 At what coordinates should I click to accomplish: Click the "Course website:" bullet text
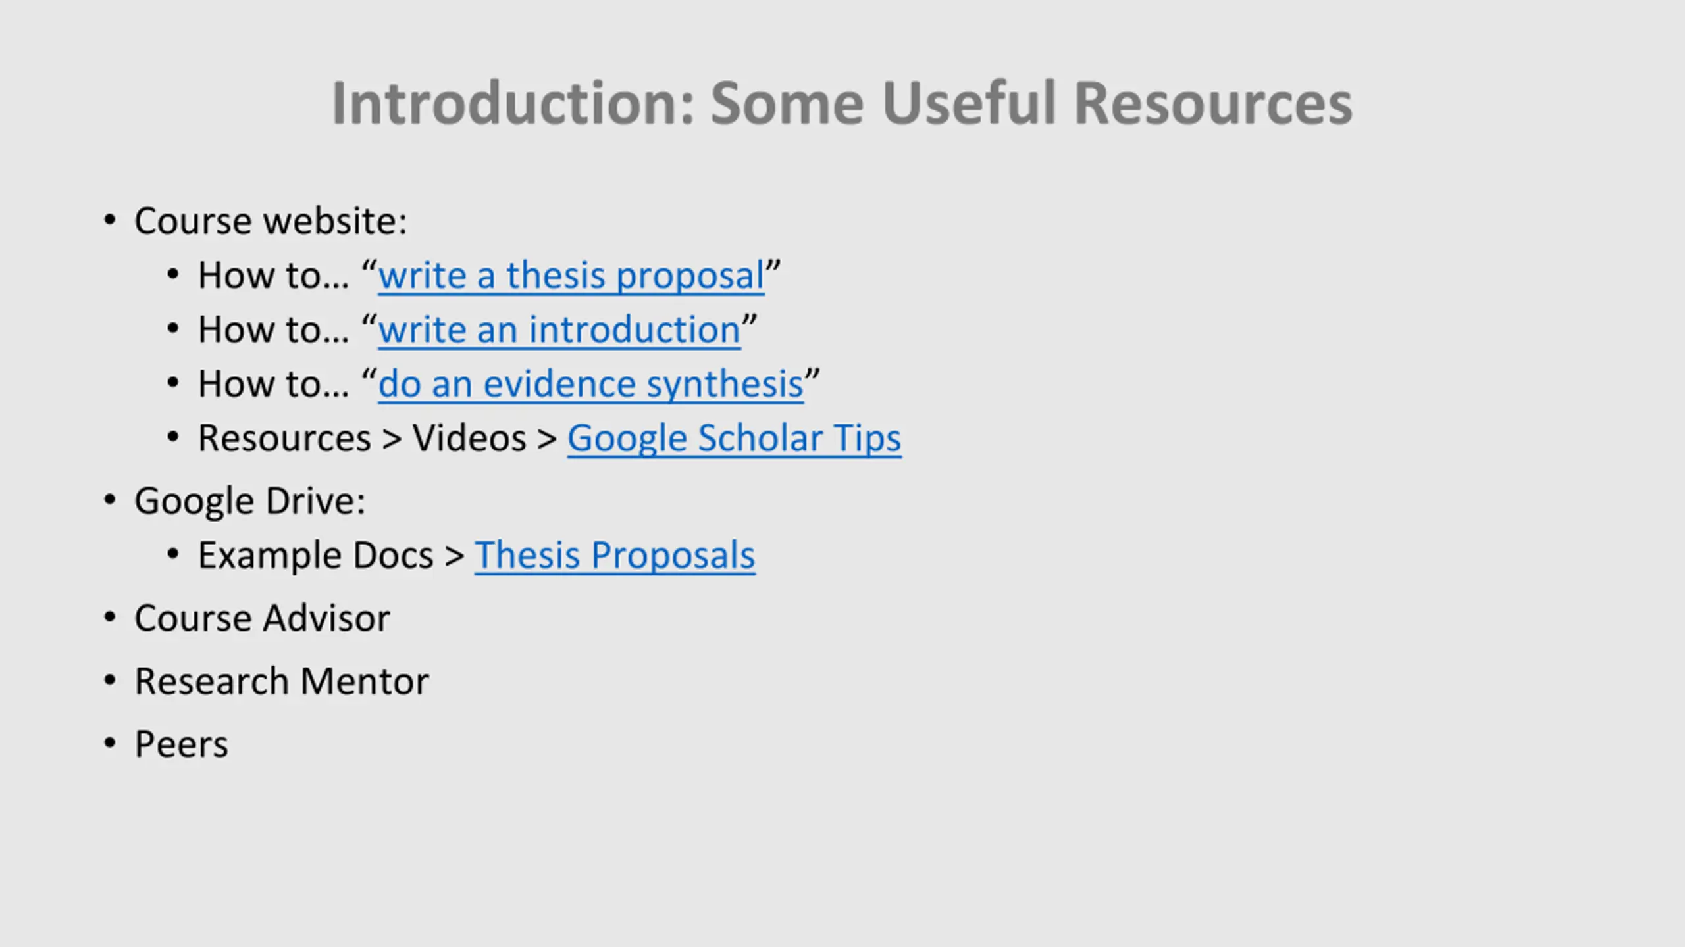[271, 220]
